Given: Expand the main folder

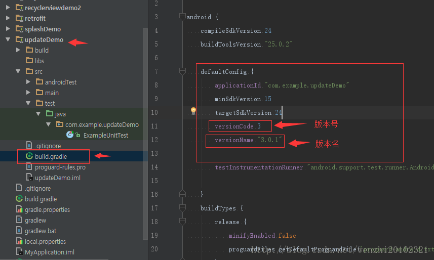Looking at the screenshot, I should coord(28,93).
